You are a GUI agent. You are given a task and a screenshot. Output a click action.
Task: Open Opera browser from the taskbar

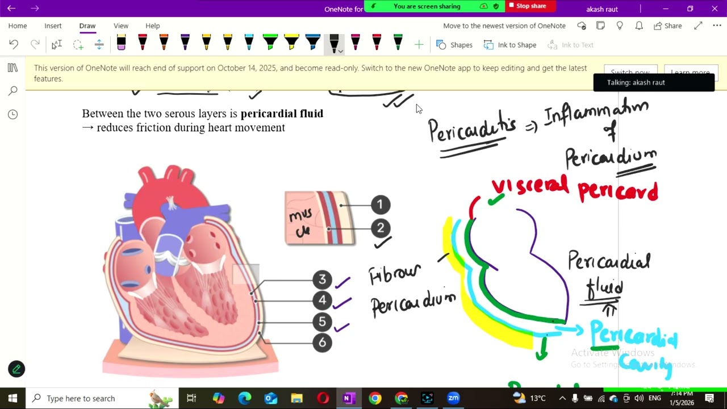click(x=323, y=398)
